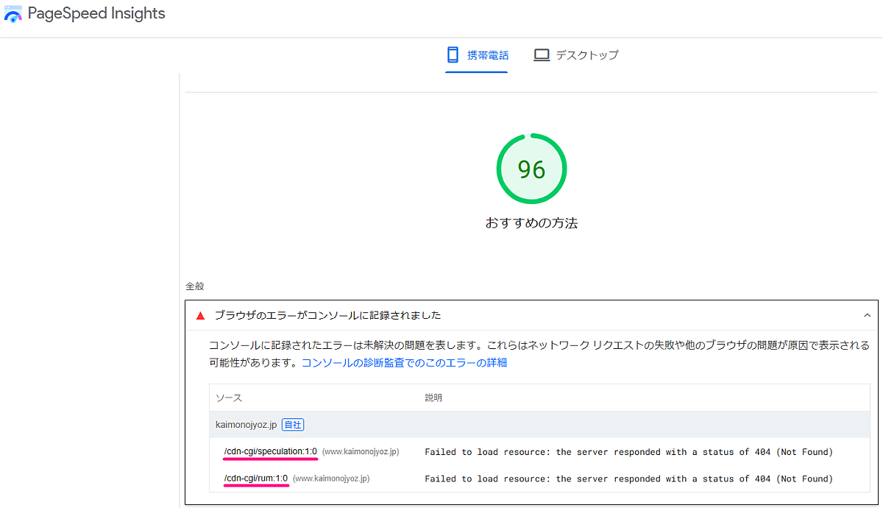Select the mobile phone icon
This screenshot has height=508, width=883.
tap(453, 55)
